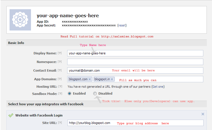The image size is (212, 130).
Task: Follow the Get one hosting URL link
Action: (x=158, y=87)
